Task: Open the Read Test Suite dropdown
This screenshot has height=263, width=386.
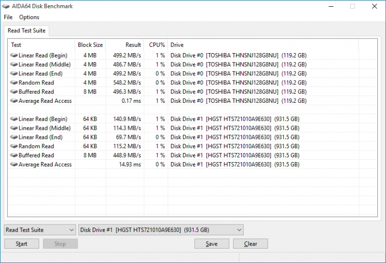Action: 40,230
